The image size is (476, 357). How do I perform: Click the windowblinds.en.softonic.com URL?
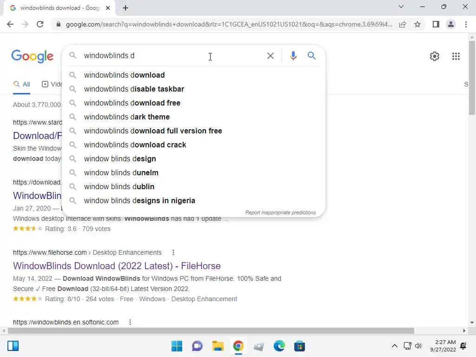click(66, 322)
